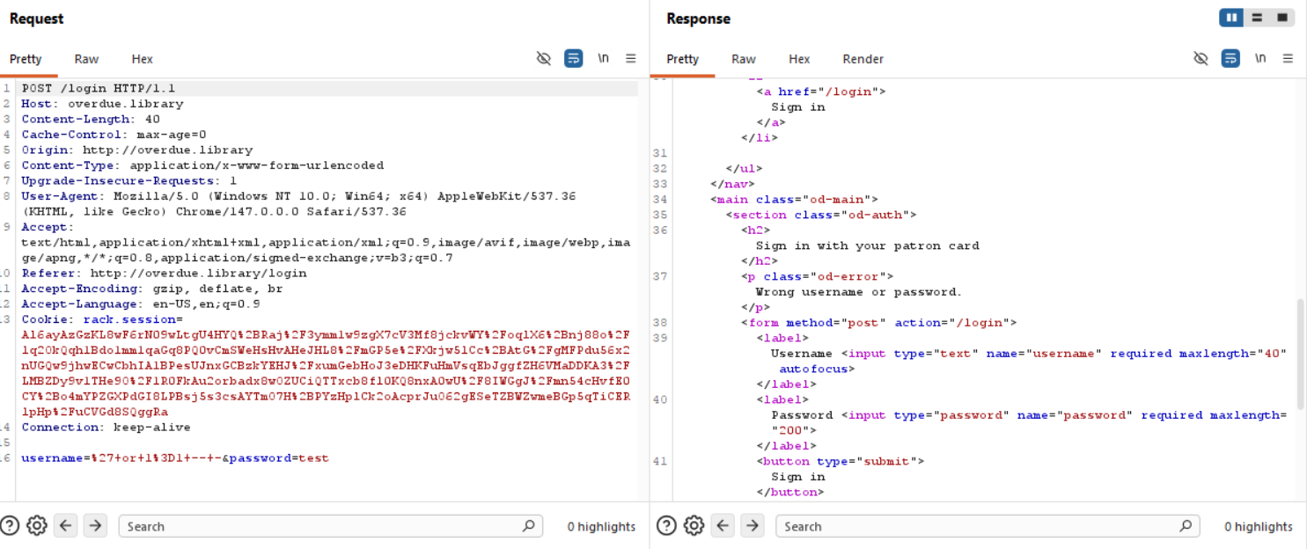The image size is (1307, 549).
Task: Go to previous search match in Request
Action: tap(66, 526)
